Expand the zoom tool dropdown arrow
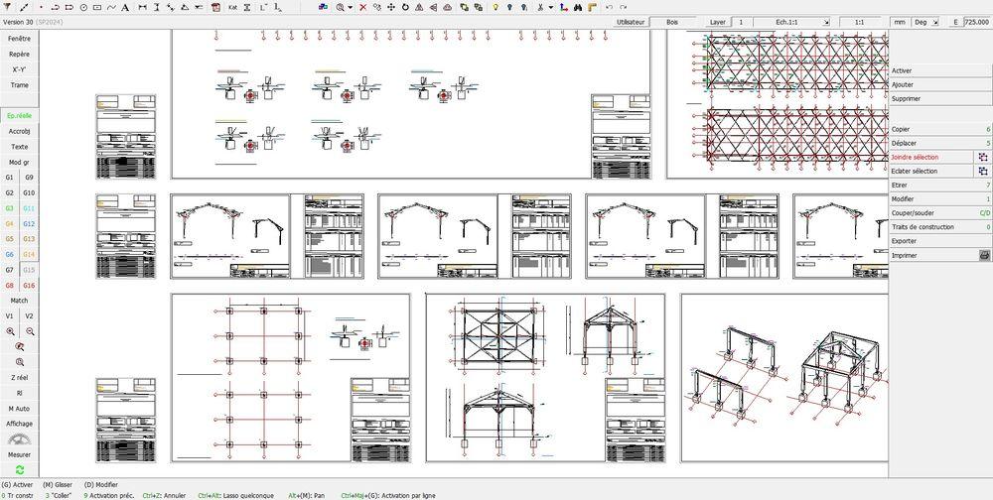The image size is (993, 500). [x=351, y=7]
